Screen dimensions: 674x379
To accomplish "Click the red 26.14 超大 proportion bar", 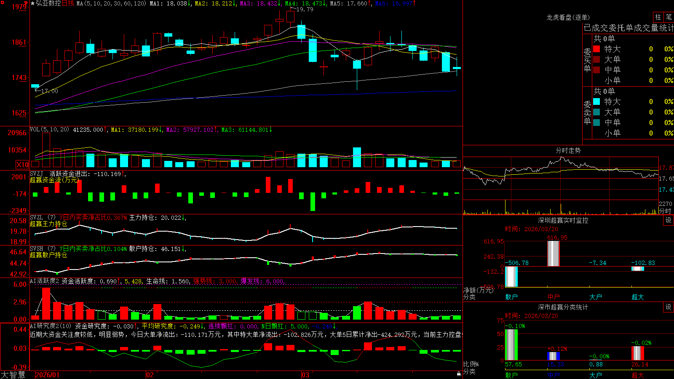I will coord(638,353).
